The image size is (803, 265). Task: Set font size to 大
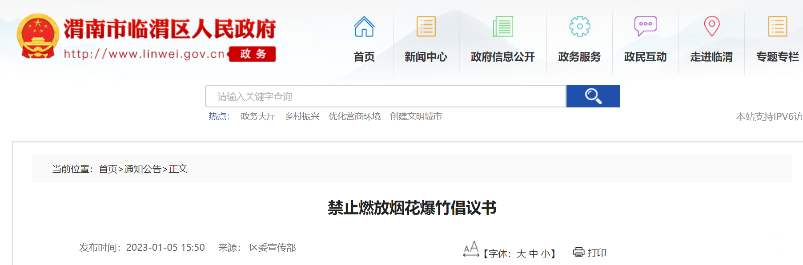click(x=521, y=254)
